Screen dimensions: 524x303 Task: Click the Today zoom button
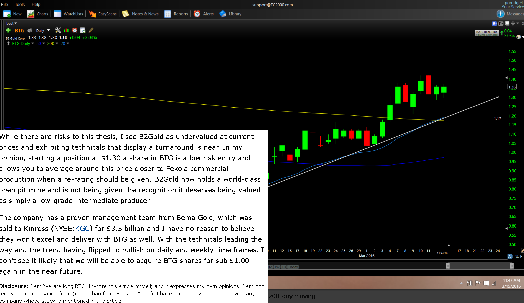pyautogui.click(x=293, y=267)
